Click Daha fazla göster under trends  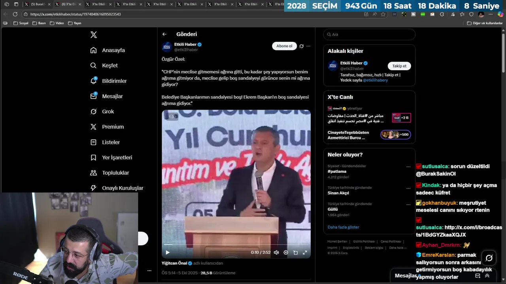(x=343, y=227)
